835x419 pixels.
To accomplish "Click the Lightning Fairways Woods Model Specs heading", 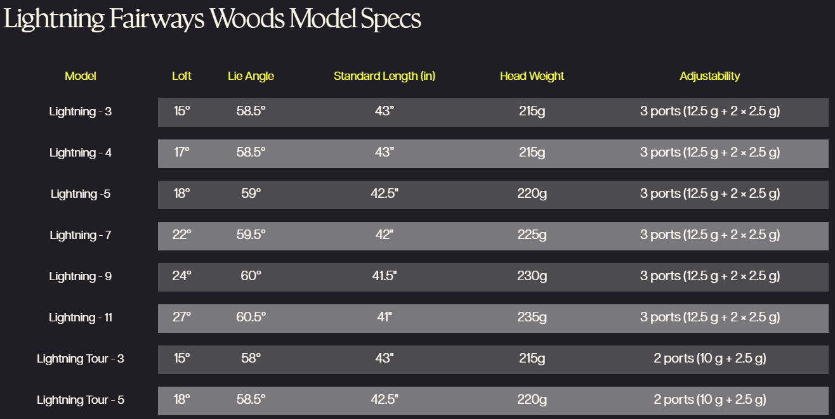I will click(212, 19).
